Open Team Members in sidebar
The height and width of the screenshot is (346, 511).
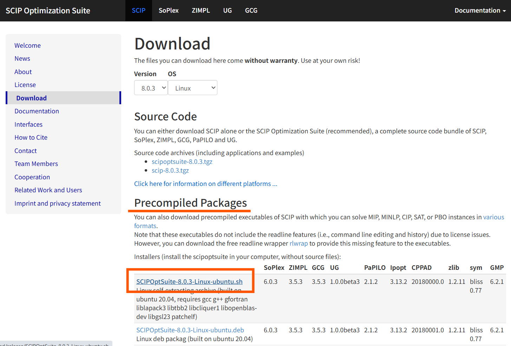pos(36,164)
